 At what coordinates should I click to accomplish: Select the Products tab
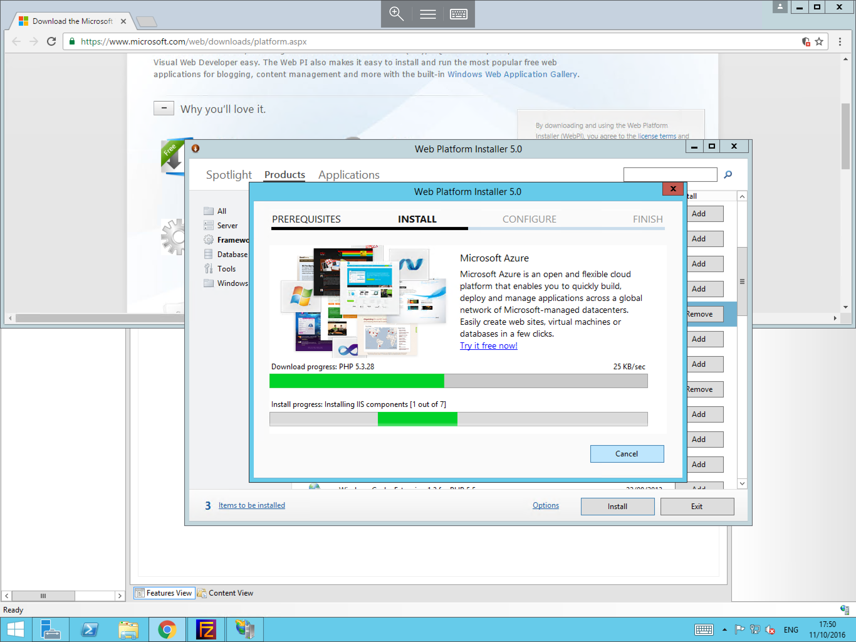click(x=284, y=175)
